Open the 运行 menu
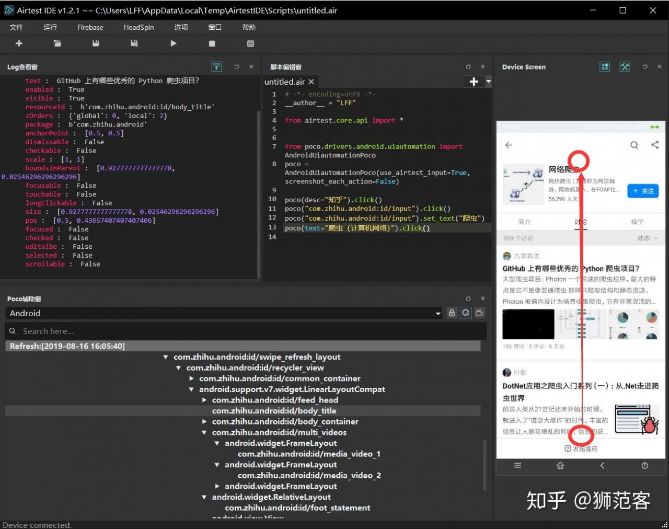 point(50,27)
